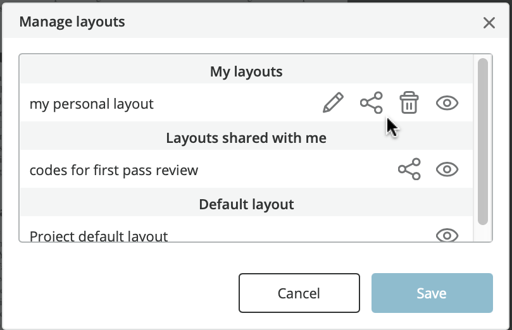Viewport: 512px width, 330px height.
Task: Click scrollbar track below the thumb
Action: [483, 233]
